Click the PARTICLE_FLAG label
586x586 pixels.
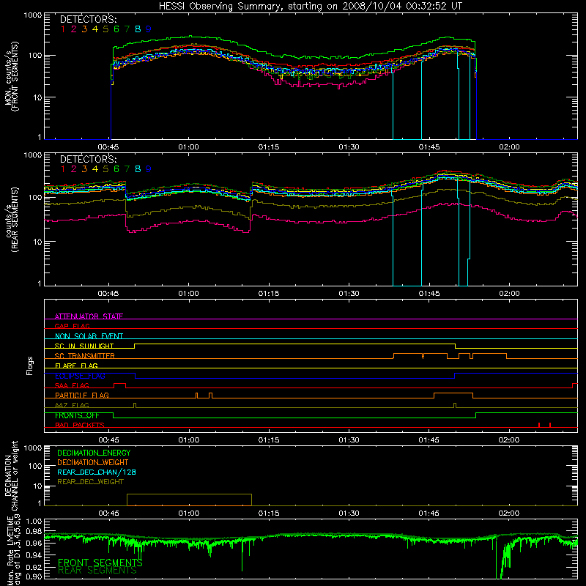[x=82, y=395]
